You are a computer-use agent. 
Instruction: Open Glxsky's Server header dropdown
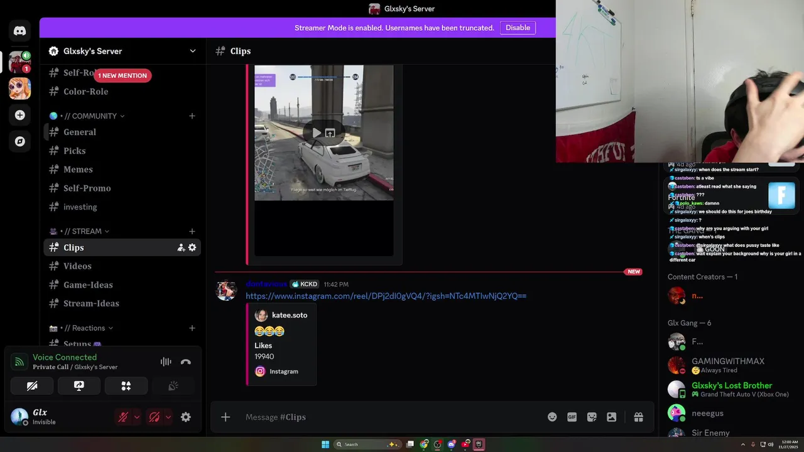click(193, 51)
